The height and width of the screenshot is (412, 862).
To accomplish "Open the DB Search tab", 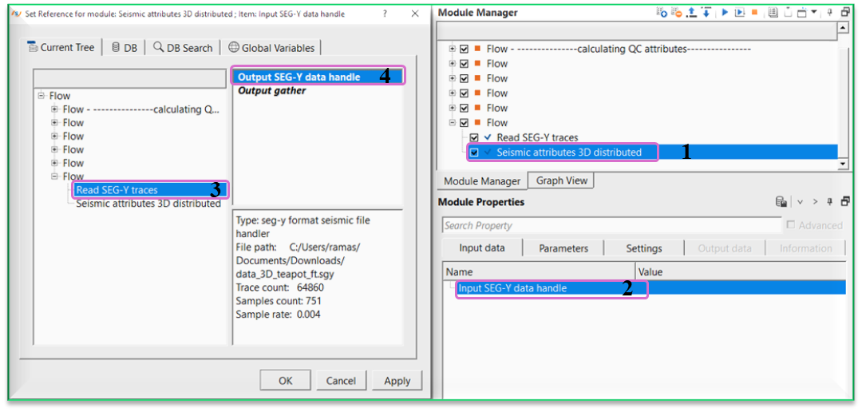I will coord(183,48).
